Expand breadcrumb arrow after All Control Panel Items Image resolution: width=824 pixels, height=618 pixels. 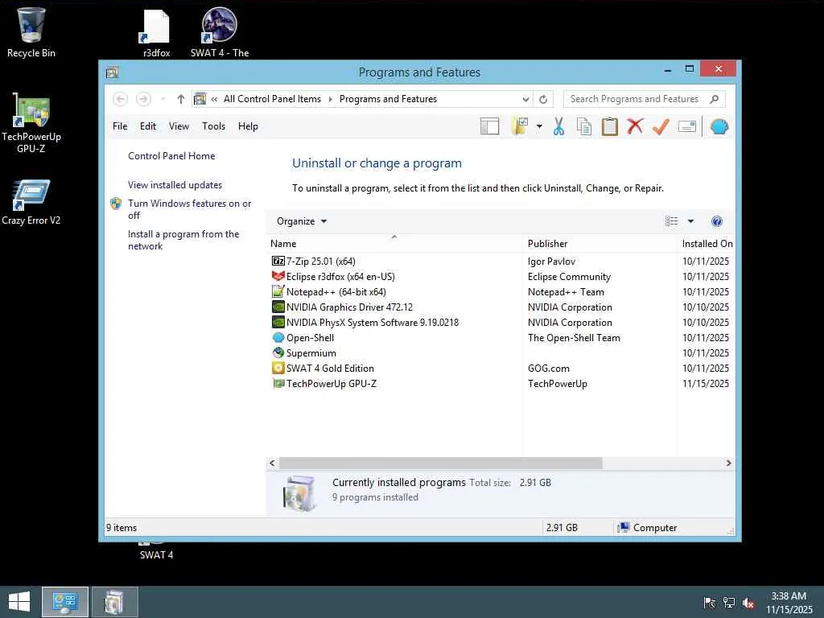click(331, 99)
